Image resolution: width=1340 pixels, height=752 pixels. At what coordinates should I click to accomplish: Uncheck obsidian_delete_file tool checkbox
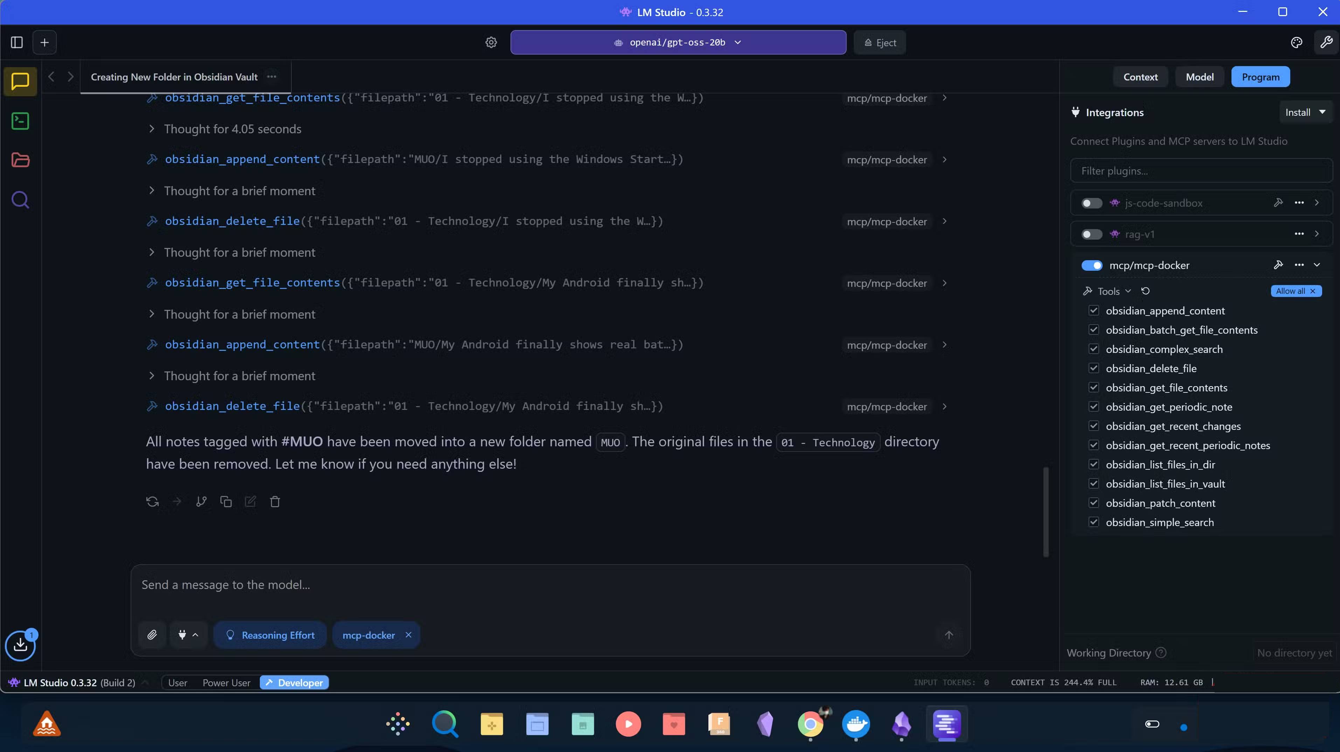(x=1093, y=368)
